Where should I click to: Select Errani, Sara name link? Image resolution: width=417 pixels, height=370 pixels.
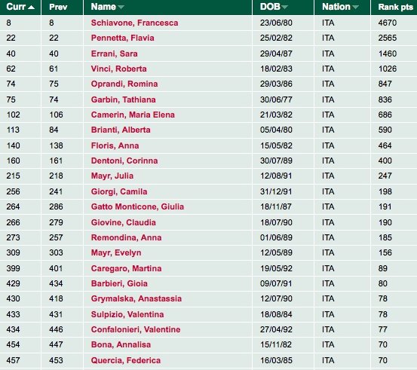(115, 54)
